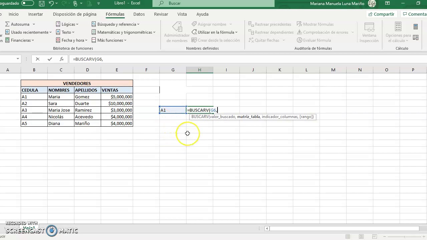Open the Ventana Inspección icon

pyautogui.click(x=369, y=32)
